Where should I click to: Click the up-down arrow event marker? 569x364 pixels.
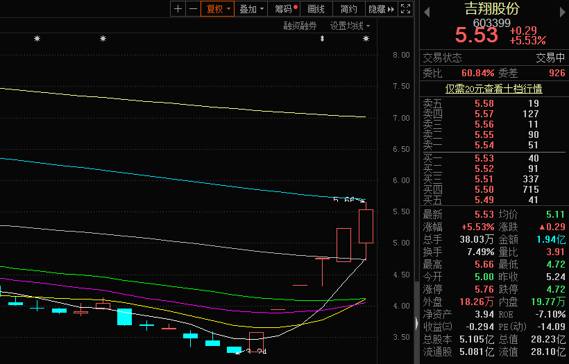pyautogui.click(x=322, y=38)
